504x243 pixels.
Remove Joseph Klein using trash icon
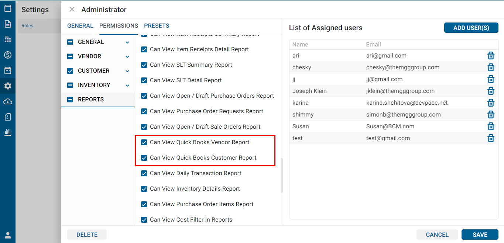tap(491, 91)
